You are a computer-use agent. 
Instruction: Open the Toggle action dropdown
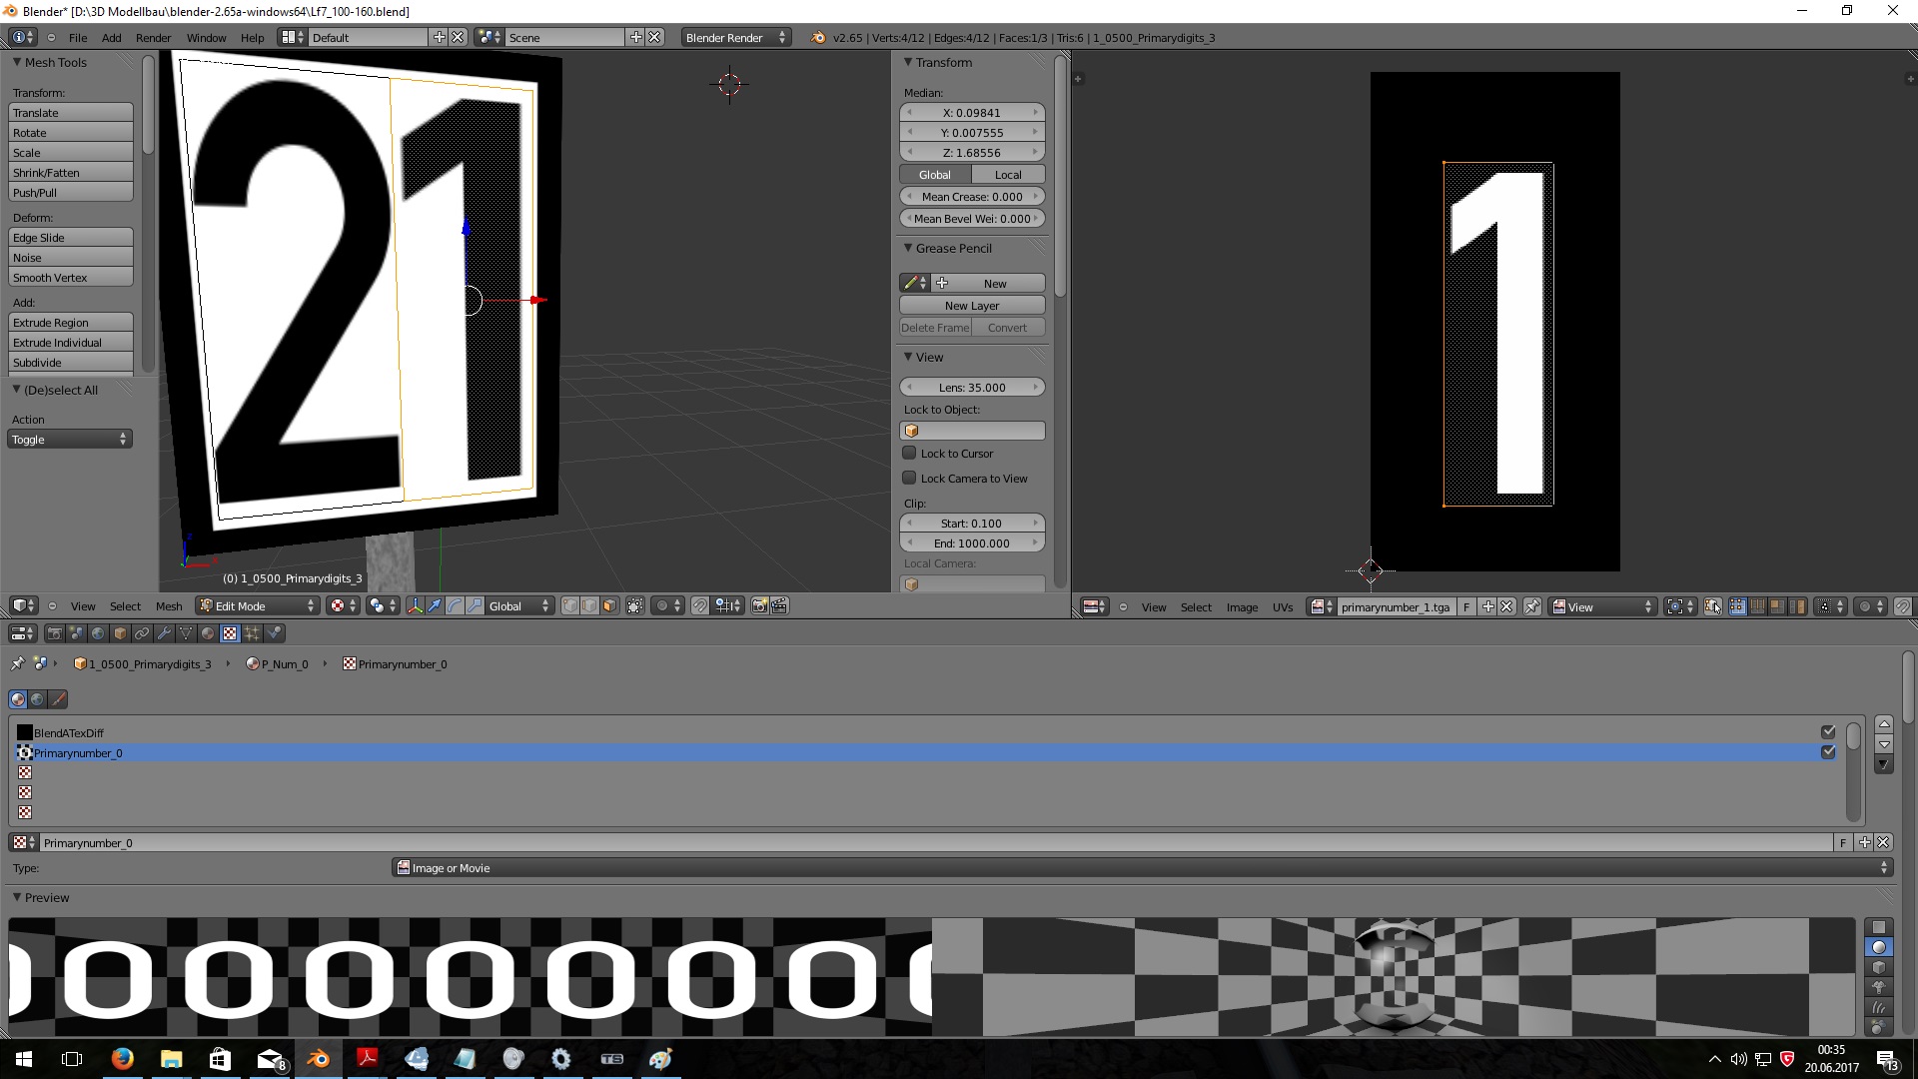(x=70, y=440)
